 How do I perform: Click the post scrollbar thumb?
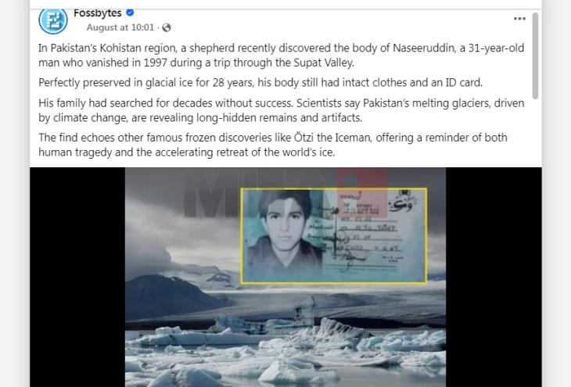(x=535, y=56)
